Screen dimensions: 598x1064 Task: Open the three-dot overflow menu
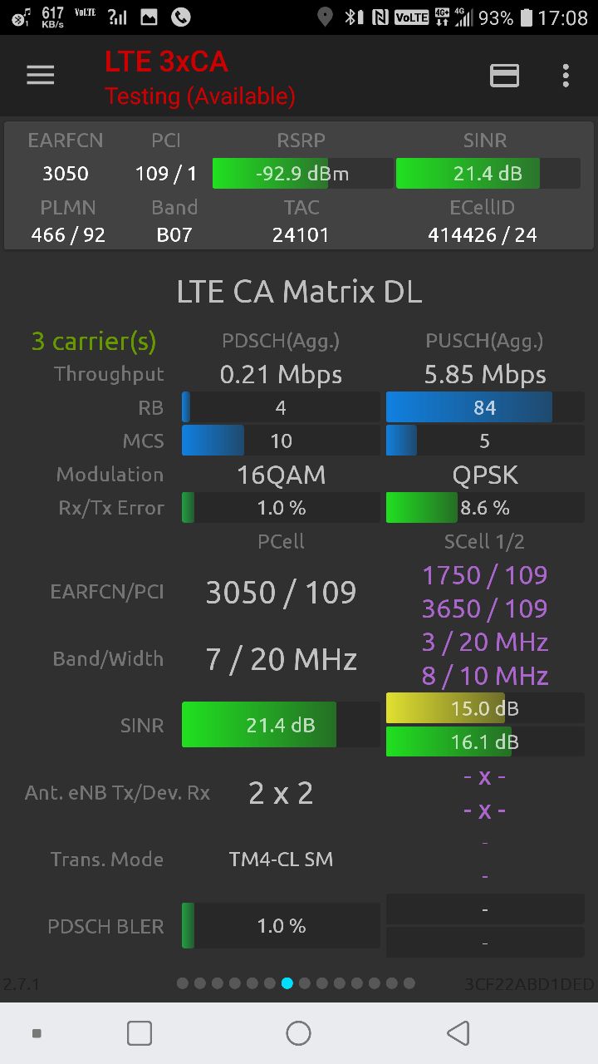566,76
